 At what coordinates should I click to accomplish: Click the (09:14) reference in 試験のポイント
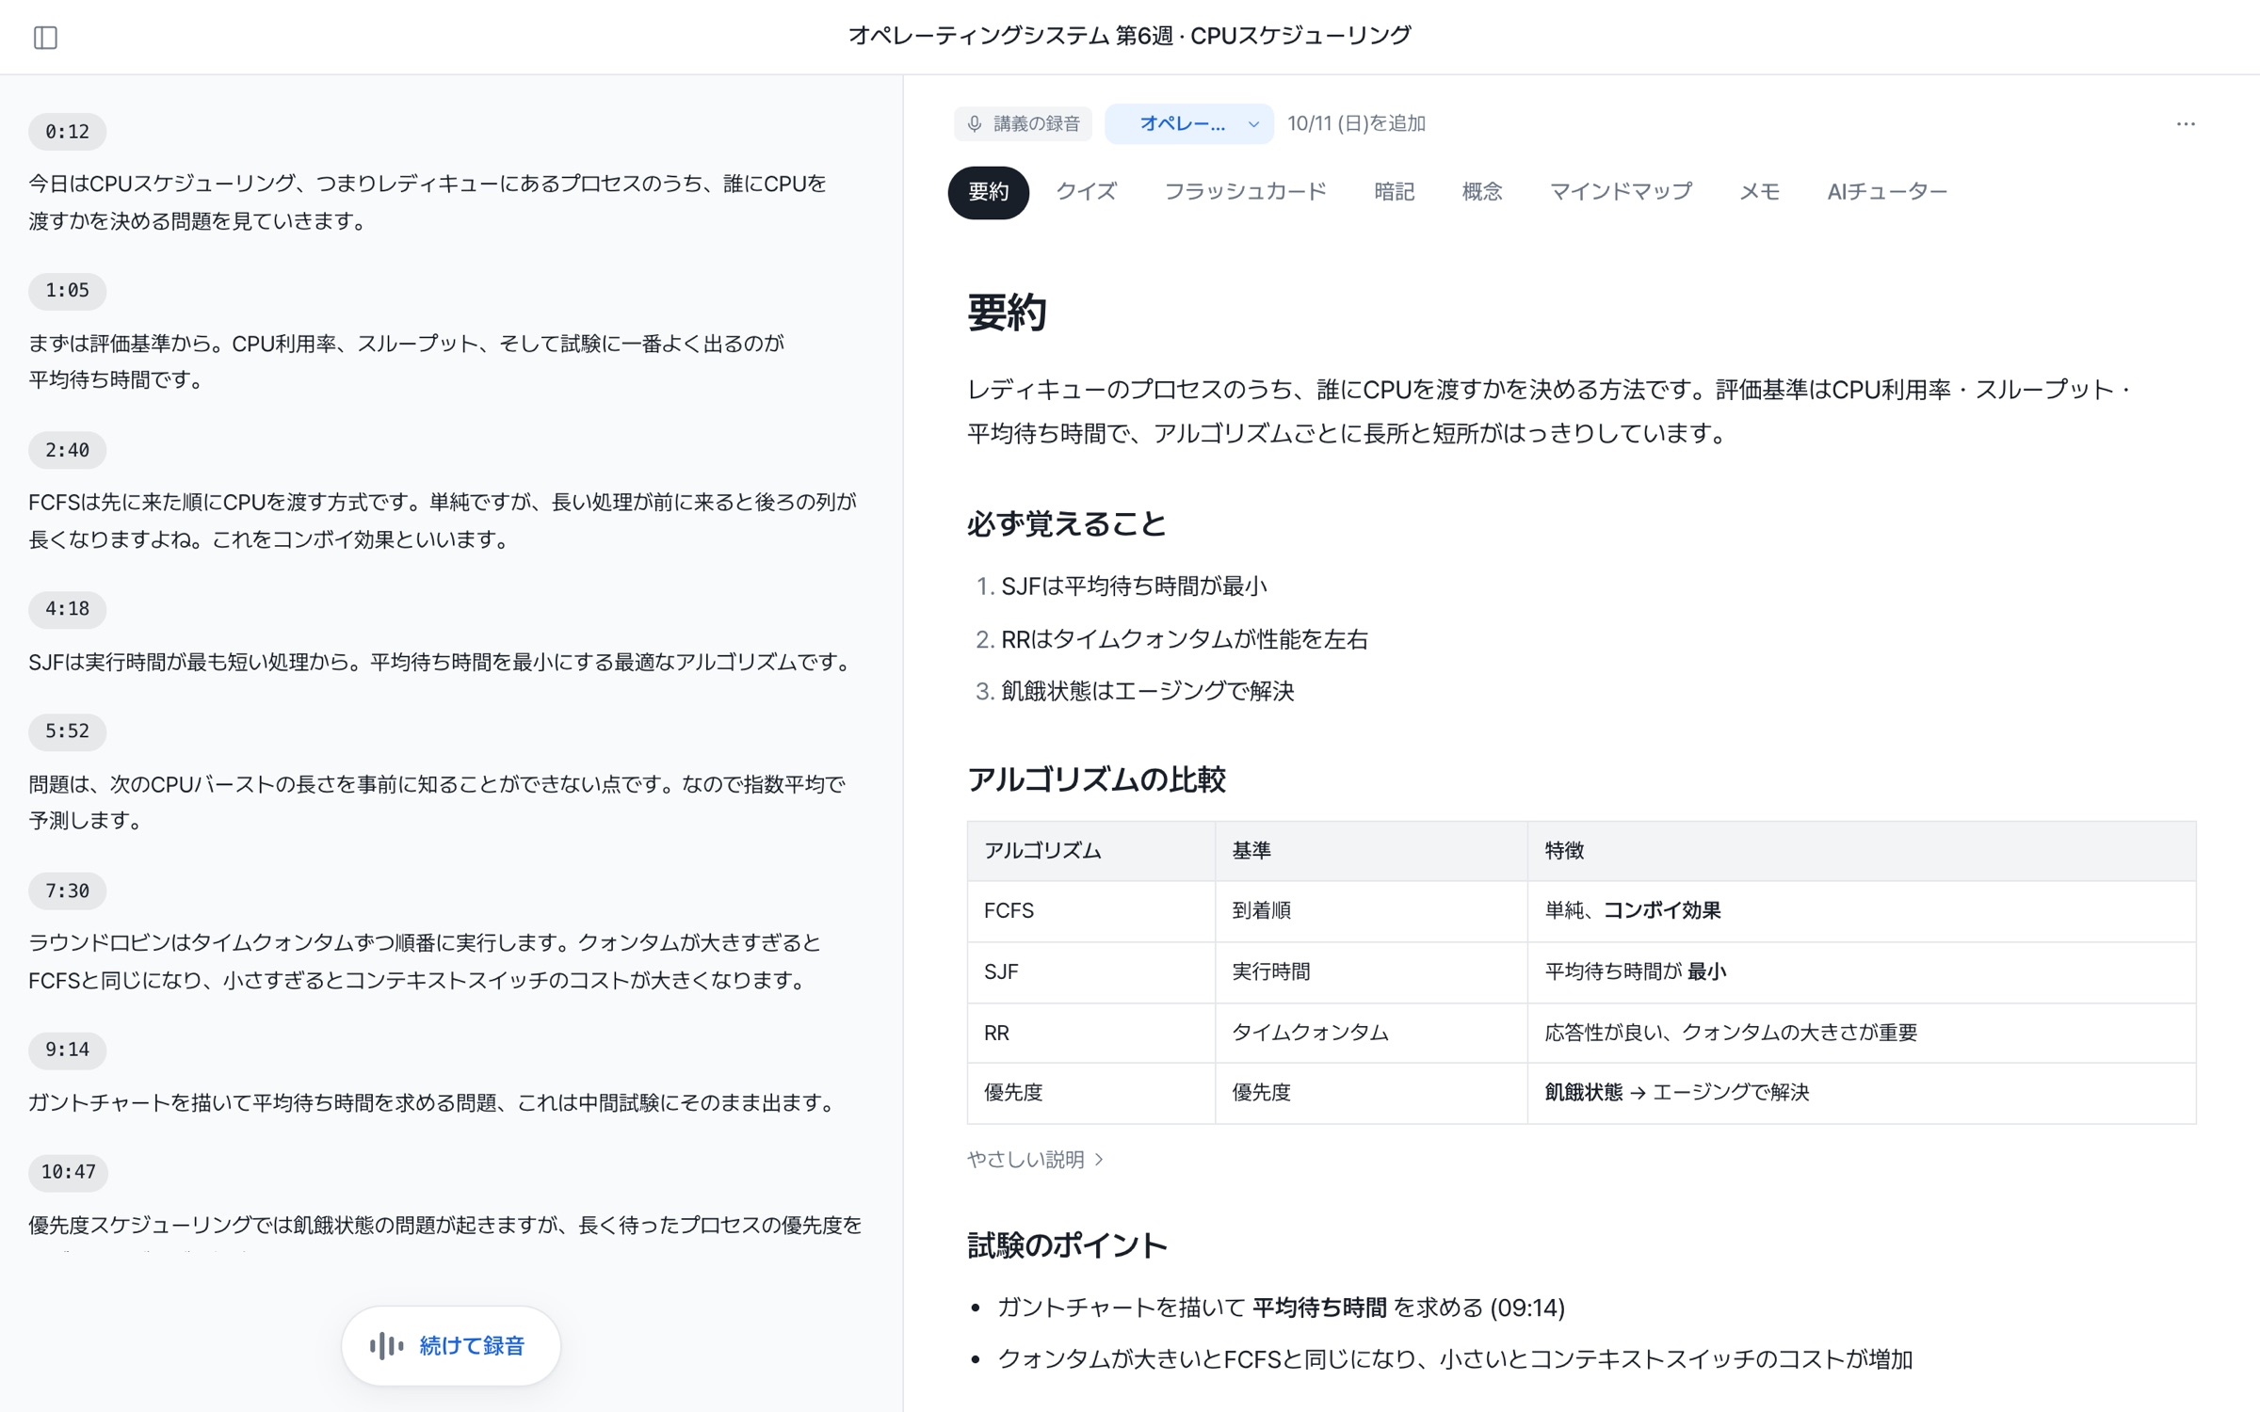1526,1308
